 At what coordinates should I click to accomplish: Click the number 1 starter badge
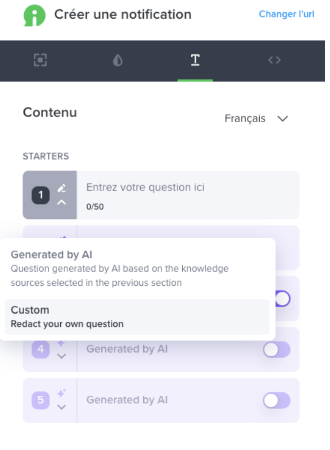click(x=40, y=195)
